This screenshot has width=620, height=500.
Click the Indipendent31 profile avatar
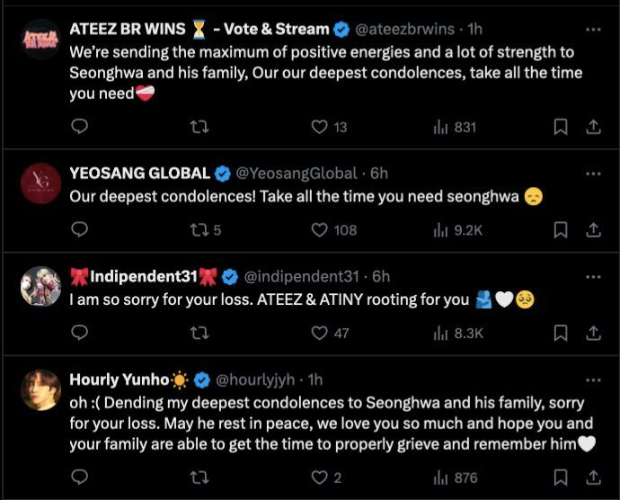click(x=40, y=285)
